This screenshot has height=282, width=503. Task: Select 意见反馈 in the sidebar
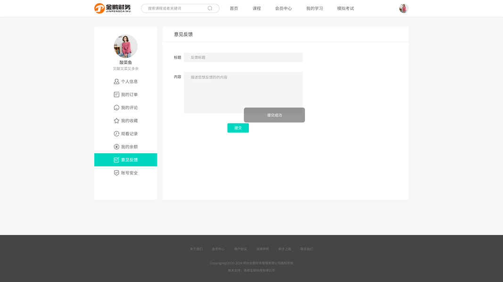click(x=126, y=159)
